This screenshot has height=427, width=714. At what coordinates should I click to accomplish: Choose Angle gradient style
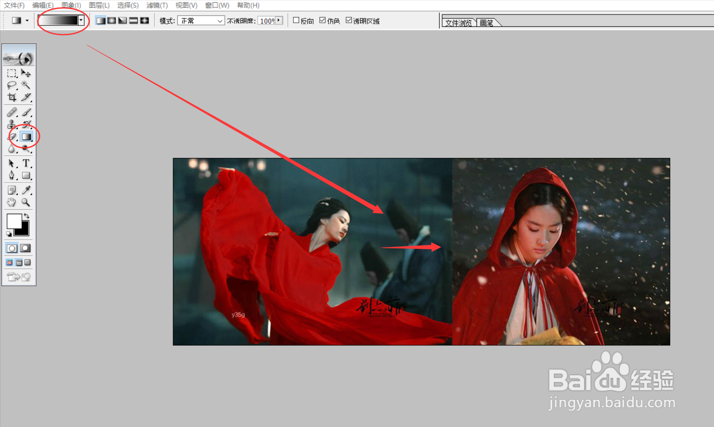(123, 21)
